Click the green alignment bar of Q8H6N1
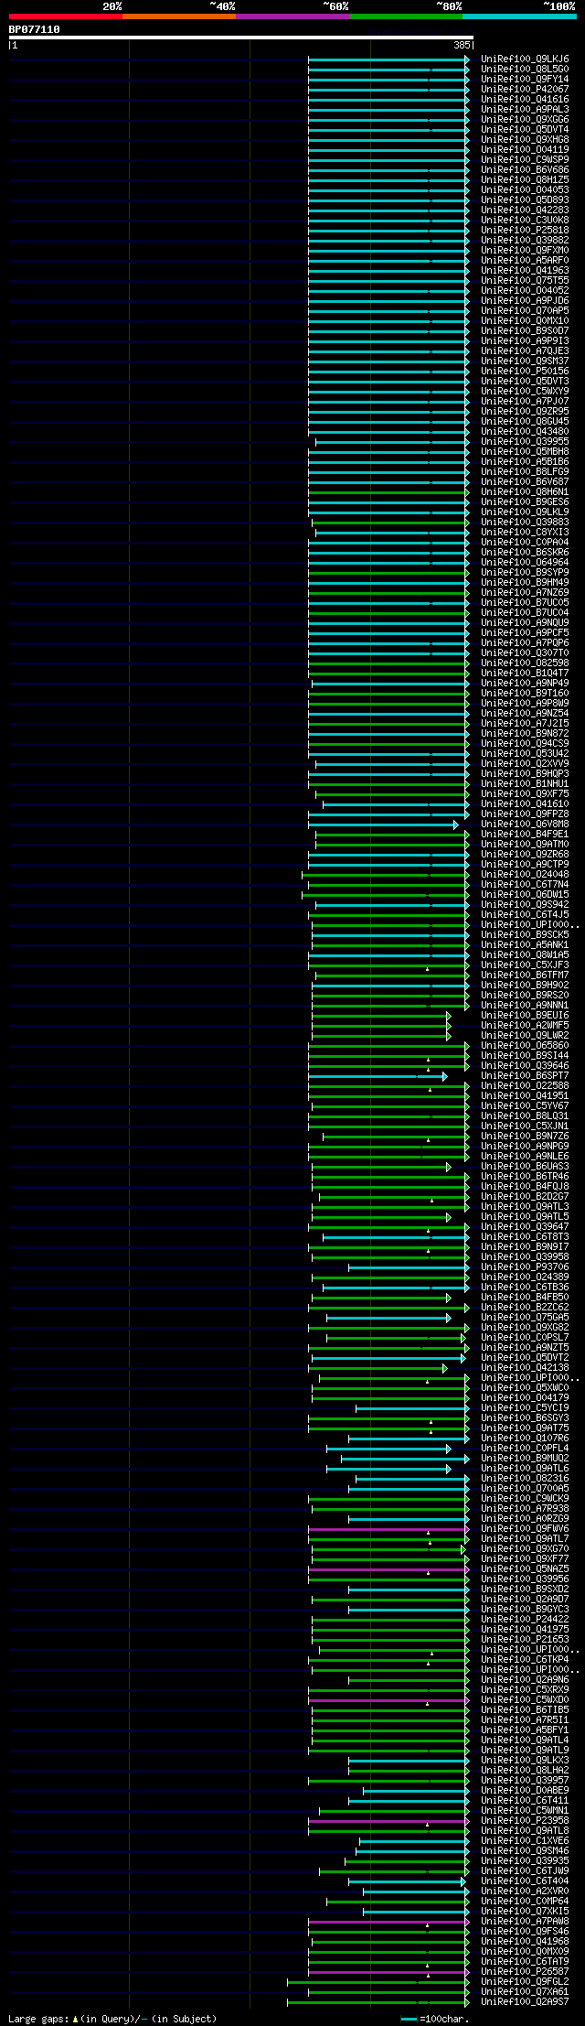The width and height of the screenshot is (585, 2026). click(388, 492)
